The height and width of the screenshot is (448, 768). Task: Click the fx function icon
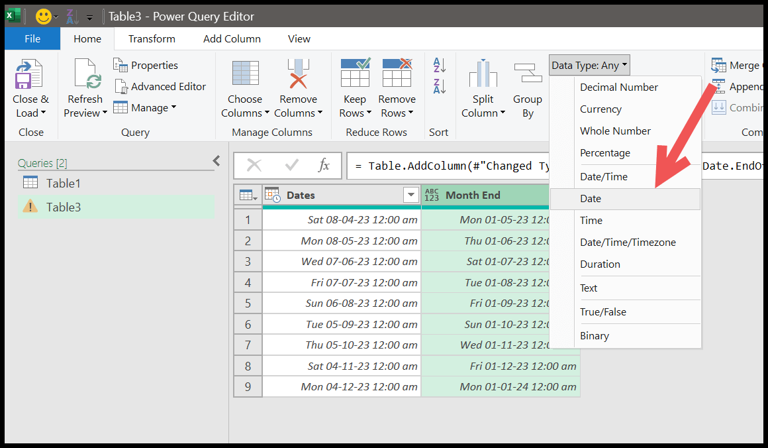tap(324, 165)
